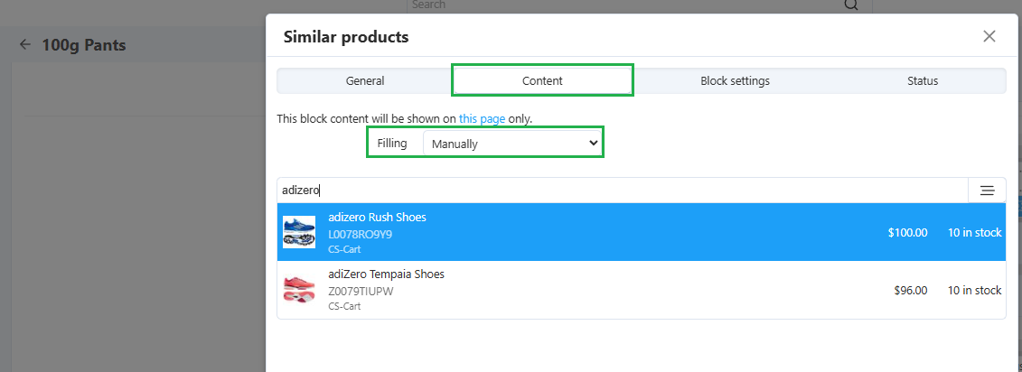Choose the adiZero Tempaia Shoes product name
The width and height of the screenshot is (1022, 372).
(x=386, y=274)
